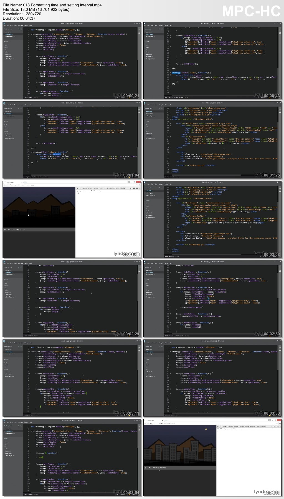Open the video frame stamped 00:01:25
The height and width of the screenshot is (499, 284).
pos(213,140)
